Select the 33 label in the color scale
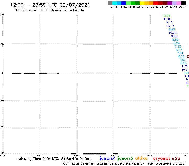This screenshot has width=189, height=166. [x=157, y=7]
